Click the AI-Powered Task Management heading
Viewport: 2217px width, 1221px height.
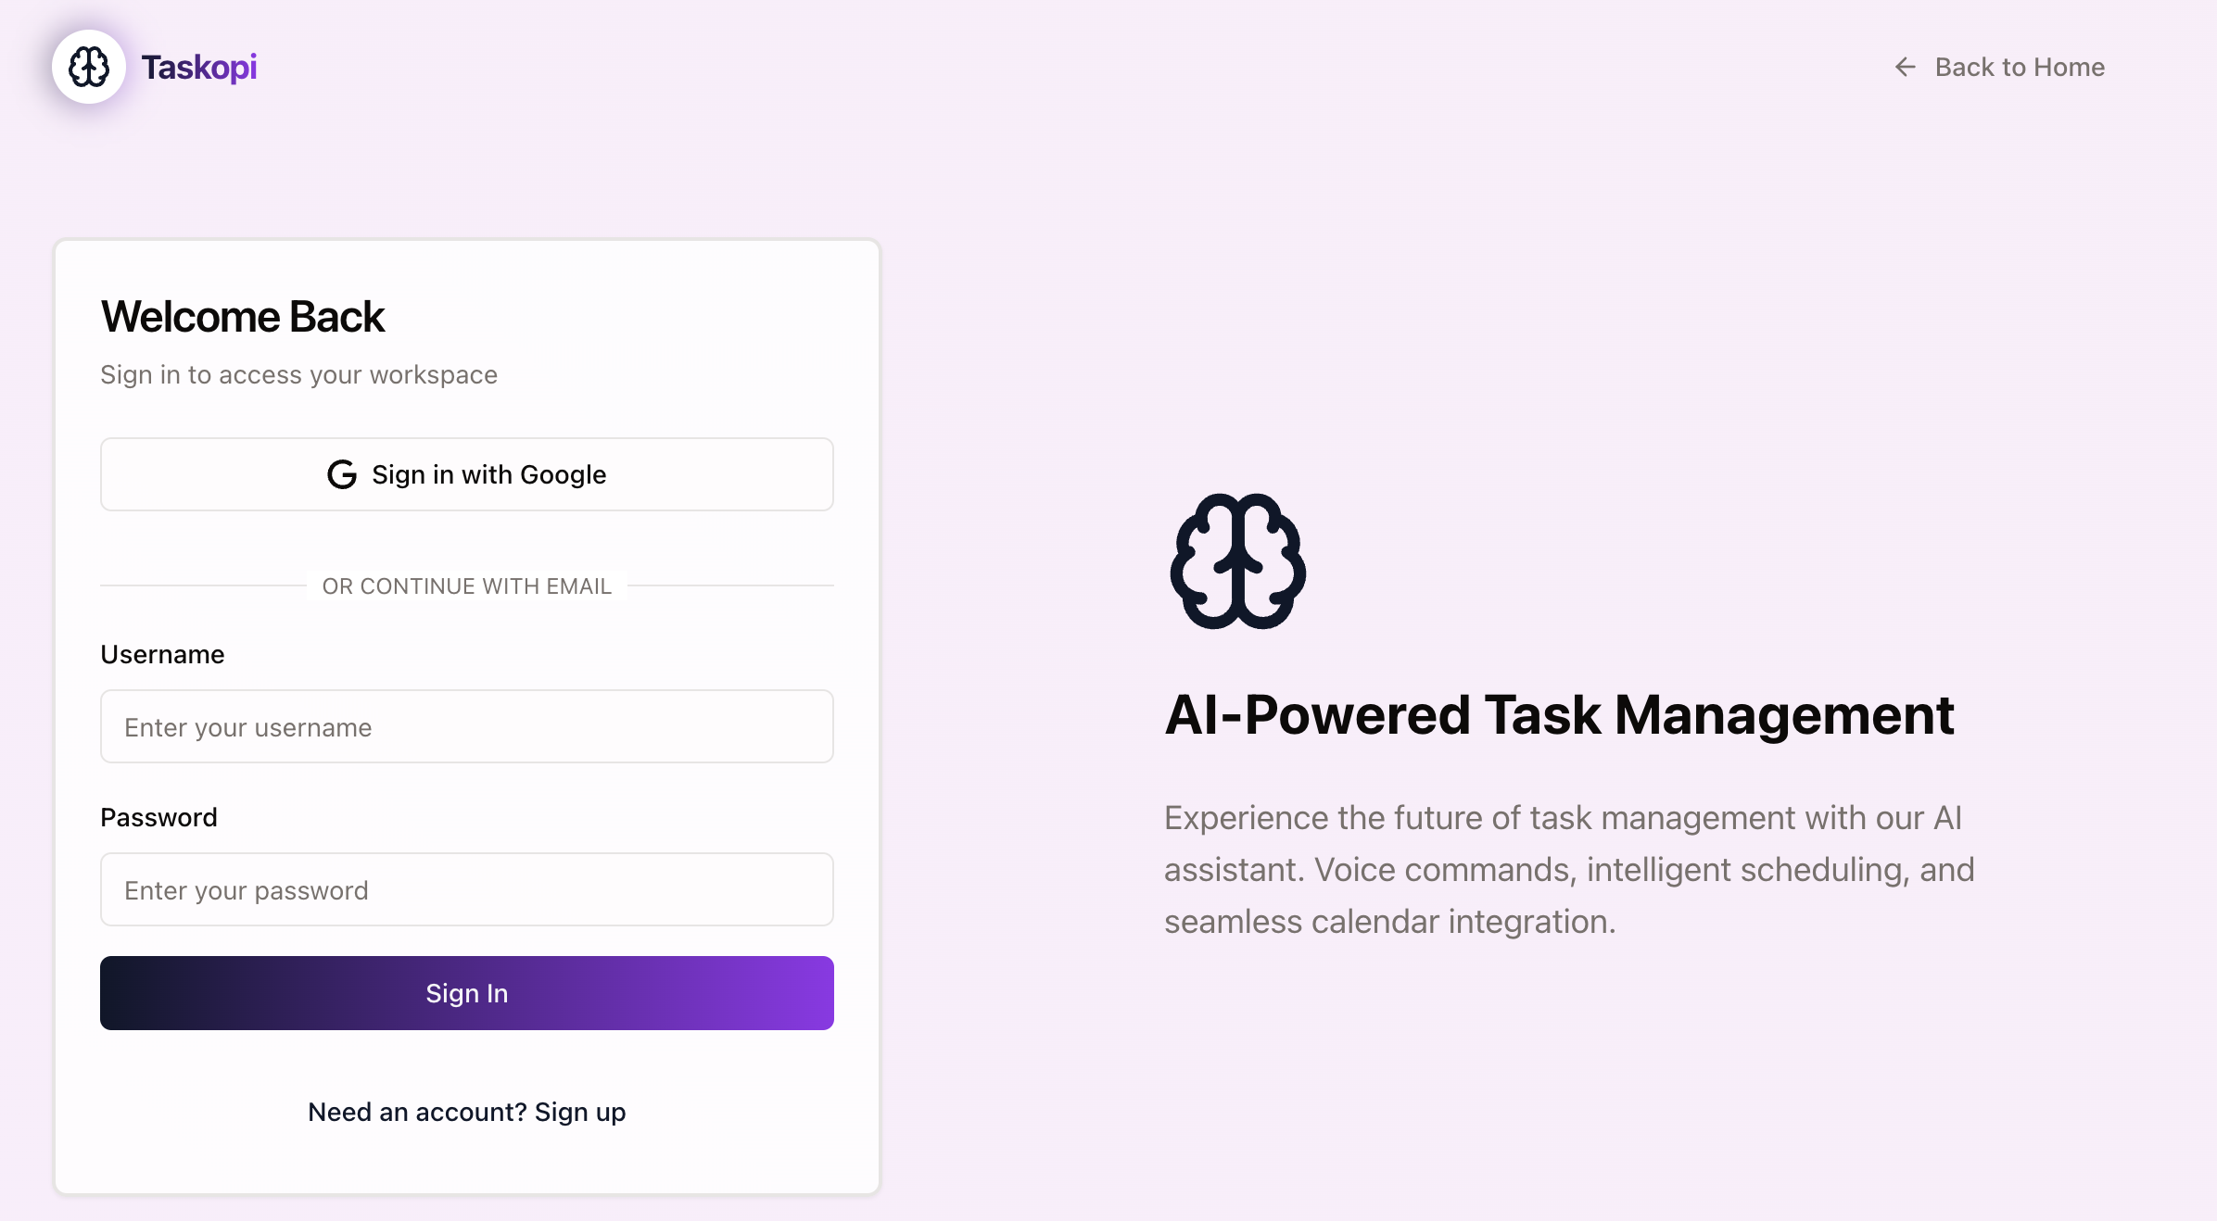click(1559, 715)
